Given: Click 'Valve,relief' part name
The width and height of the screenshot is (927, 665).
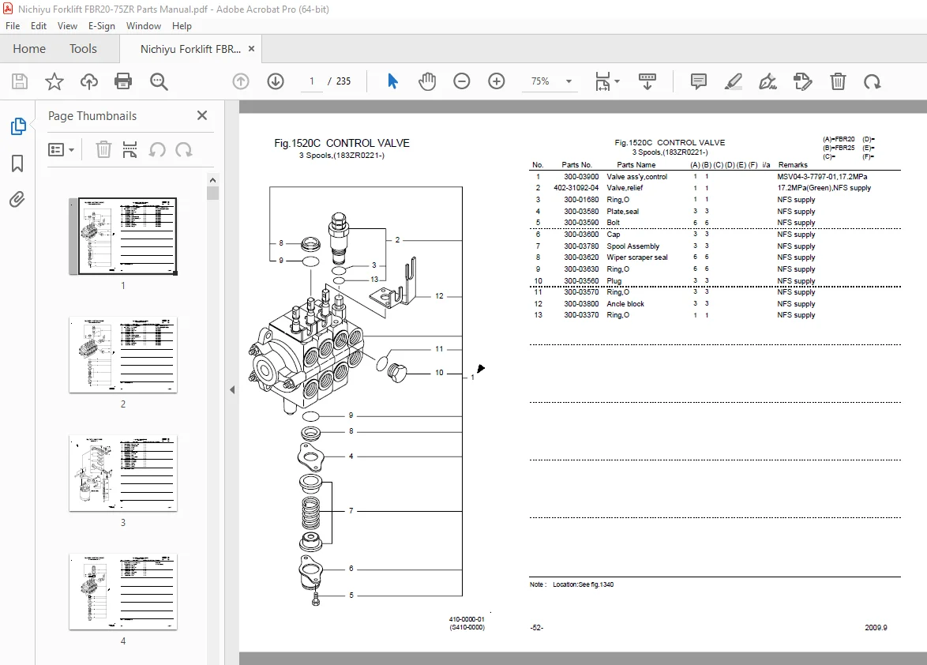Looking at the screenshot, I should click(625, 188).
